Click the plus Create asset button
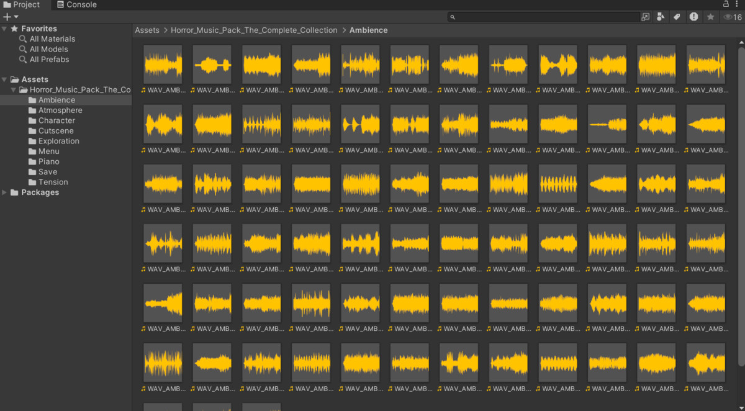This screenshot has width=745, height=411. (x=7, y=17)
